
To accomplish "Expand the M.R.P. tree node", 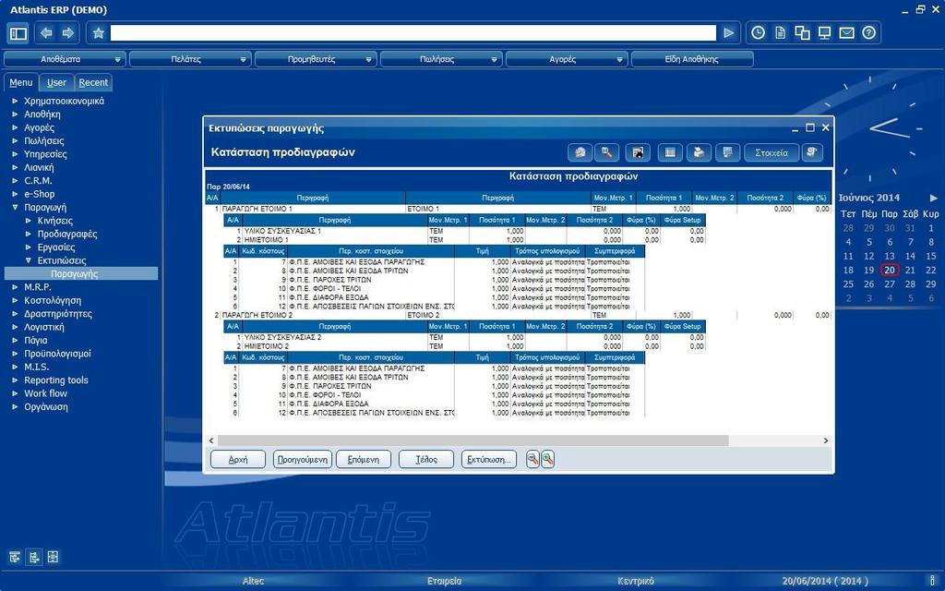I will pos(15,287).
